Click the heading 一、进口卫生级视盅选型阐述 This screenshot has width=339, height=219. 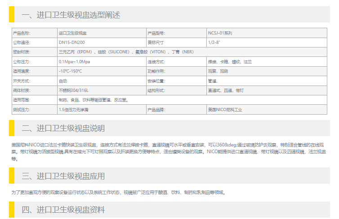(71, 15)
